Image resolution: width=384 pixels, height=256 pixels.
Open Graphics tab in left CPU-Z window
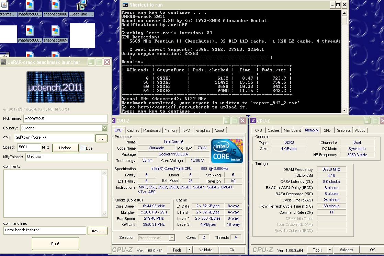coord(203,130)
